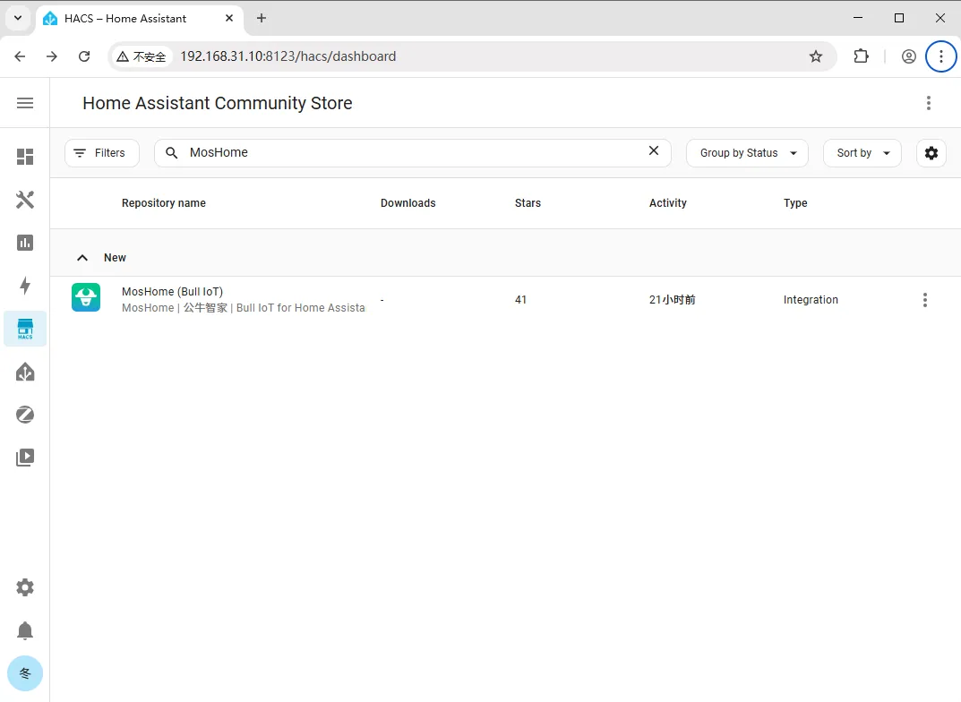Image resolution: width=961 pixels, height=702 pixels.
Task: Open the tab search dropdown arrow
Action: [x=18, y=19]
